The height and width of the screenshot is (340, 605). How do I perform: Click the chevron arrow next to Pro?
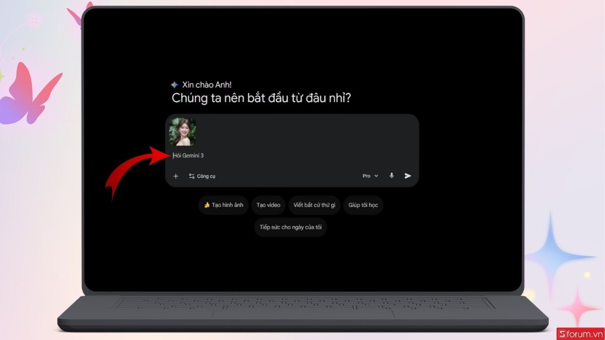[x=375, y=175]
